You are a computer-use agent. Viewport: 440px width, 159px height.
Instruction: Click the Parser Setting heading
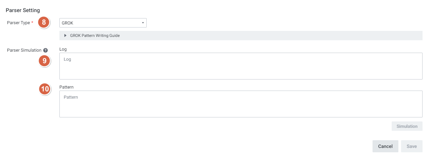click(23, 10)
